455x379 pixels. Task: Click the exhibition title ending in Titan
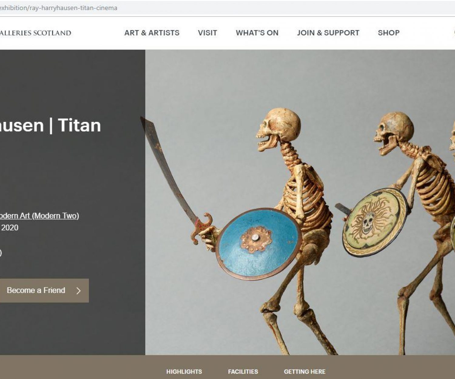(x=50, y=125)
